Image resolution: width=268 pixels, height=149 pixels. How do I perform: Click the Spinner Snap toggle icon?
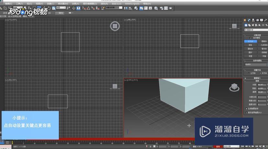point(98,8)
